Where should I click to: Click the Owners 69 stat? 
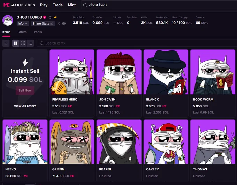point(202,21)
